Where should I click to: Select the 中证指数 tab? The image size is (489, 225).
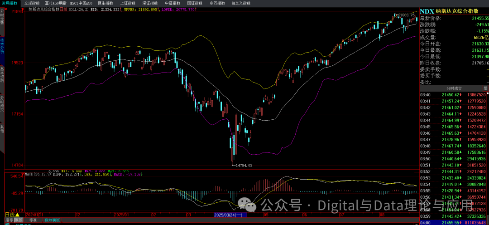(x=173, y=3)
